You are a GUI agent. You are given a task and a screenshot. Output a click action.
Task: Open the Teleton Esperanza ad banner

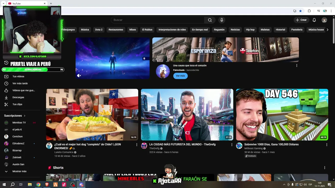coord(226,50)
